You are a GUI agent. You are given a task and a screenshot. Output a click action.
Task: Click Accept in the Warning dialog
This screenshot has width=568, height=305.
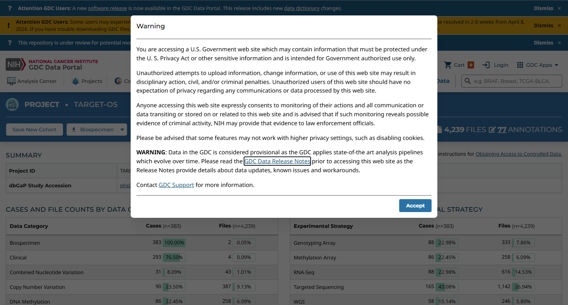(415, 206)
